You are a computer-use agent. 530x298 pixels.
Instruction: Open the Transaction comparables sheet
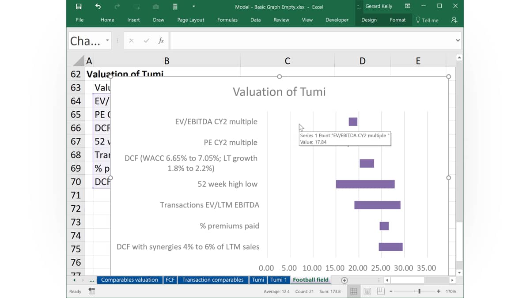click(213, 280)
